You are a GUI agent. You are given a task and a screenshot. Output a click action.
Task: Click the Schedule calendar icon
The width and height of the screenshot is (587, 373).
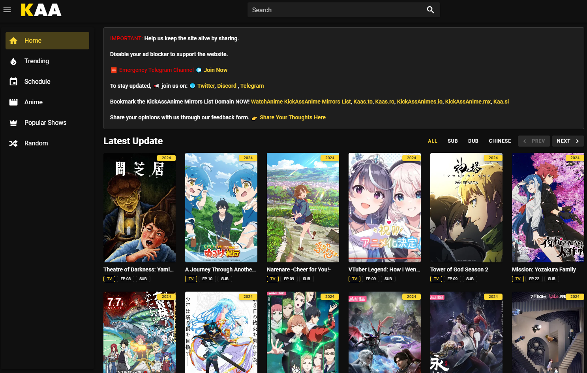pos(13,82)
